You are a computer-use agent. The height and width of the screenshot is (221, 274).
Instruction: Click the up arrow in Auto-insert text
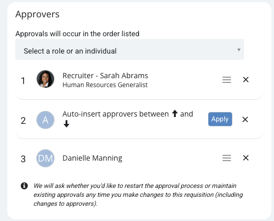(x=175, y=113)
